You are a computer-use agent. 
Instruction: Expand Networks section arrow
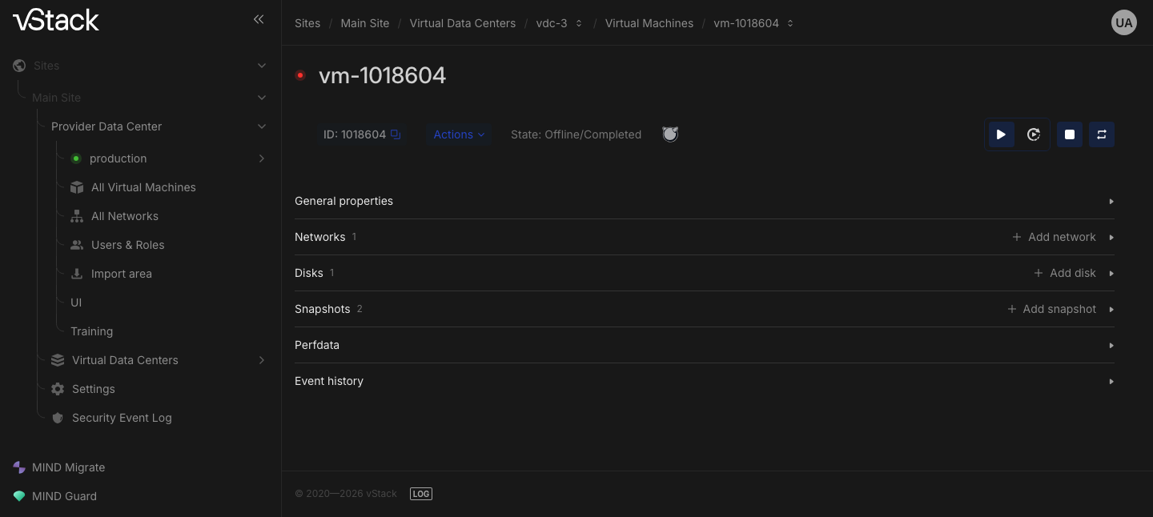[x=1111, y=238]
